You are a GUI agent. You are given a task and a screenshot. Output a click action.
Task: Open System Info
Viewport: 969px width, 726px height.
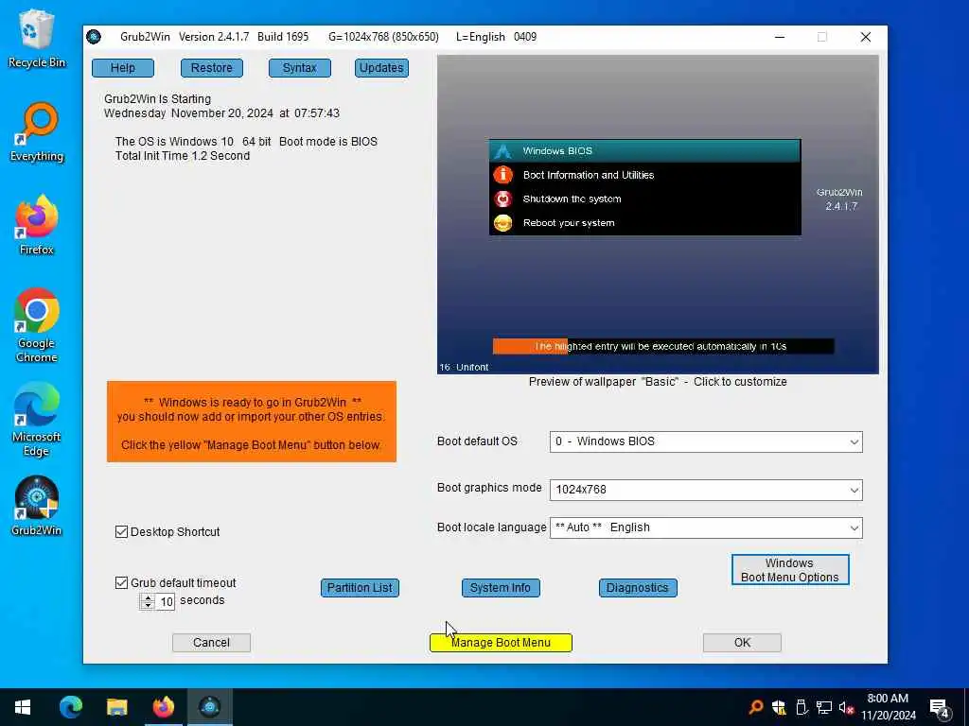tap(501, 588)
